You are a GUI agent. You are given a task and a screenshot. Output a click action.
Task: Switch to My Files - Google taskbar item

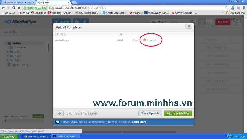coord(37,137)
